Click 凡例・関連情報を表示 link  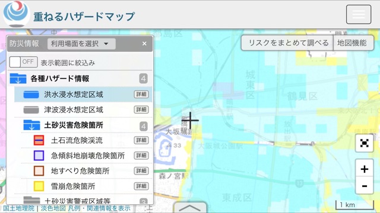[99, 208]
